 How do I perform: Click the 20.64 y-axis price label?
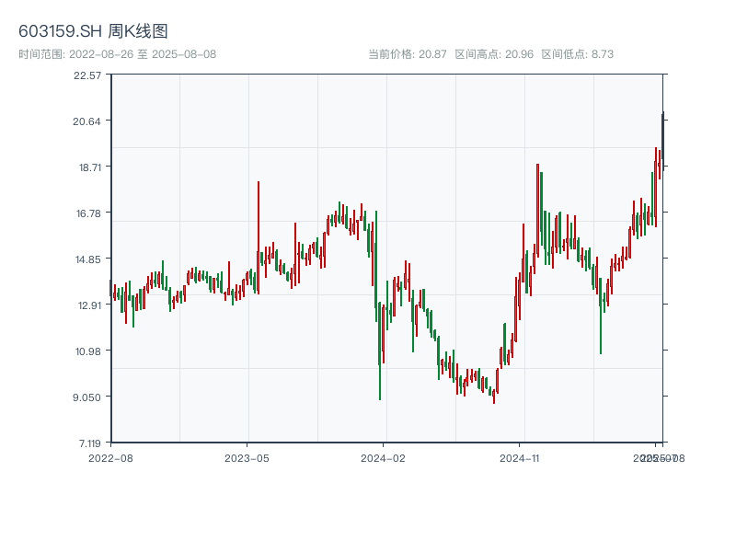tap(87, 121)
